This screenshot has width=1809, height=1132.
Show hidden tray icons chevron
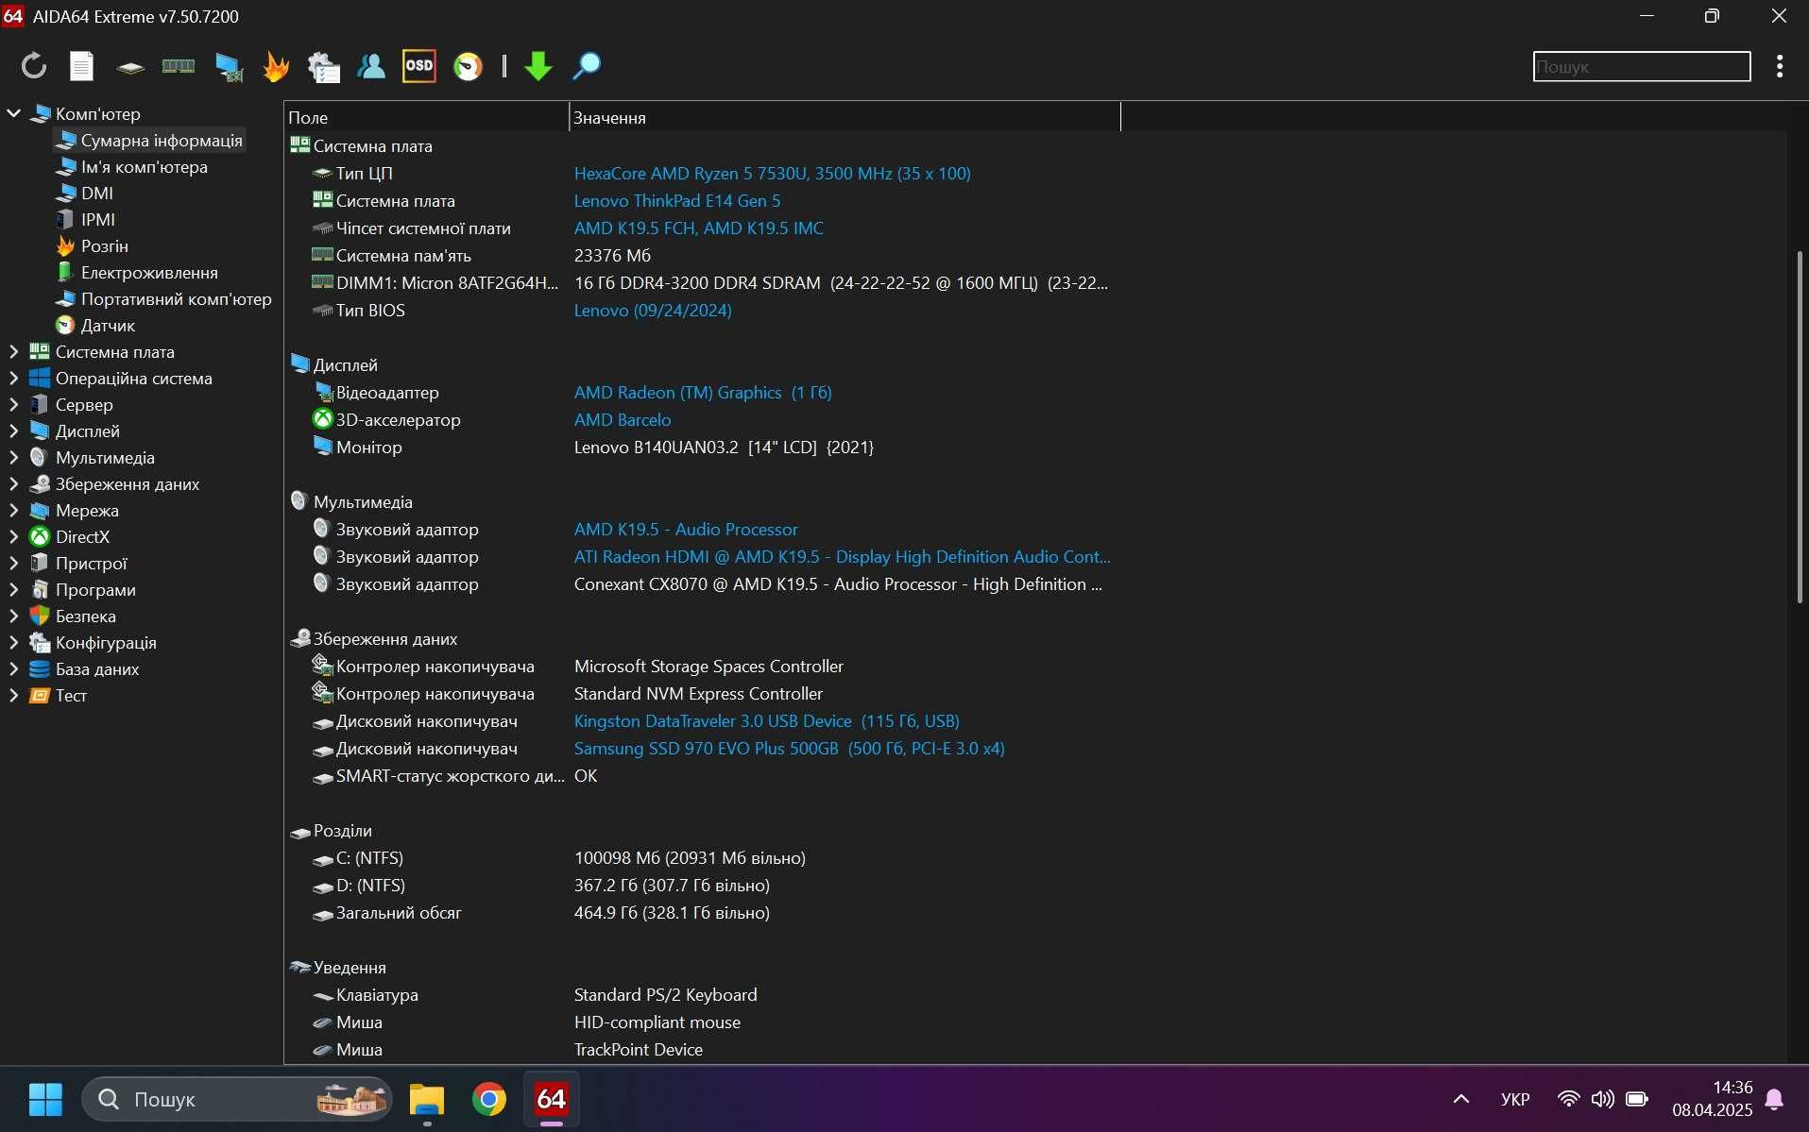click(x=1460, y=1099)
